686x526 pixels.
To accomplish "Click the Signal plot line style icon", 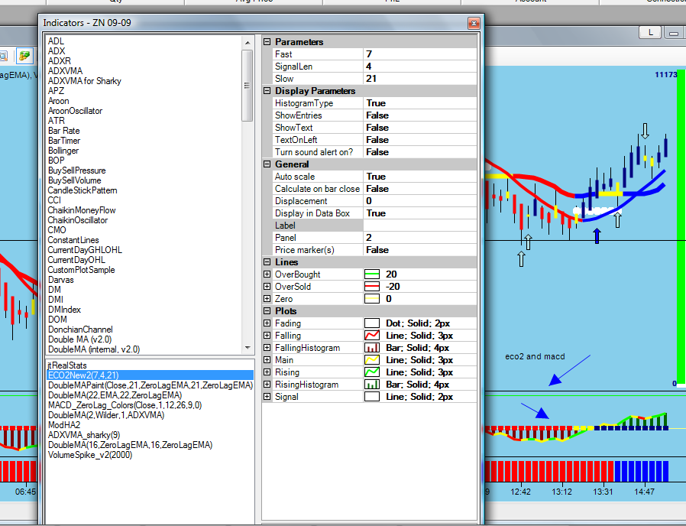I will pos(371,397).
